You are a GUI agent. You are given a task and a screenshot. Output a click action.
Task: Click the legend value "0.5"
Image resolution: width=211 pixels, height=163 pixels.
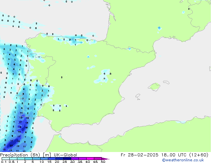point(12,162)
